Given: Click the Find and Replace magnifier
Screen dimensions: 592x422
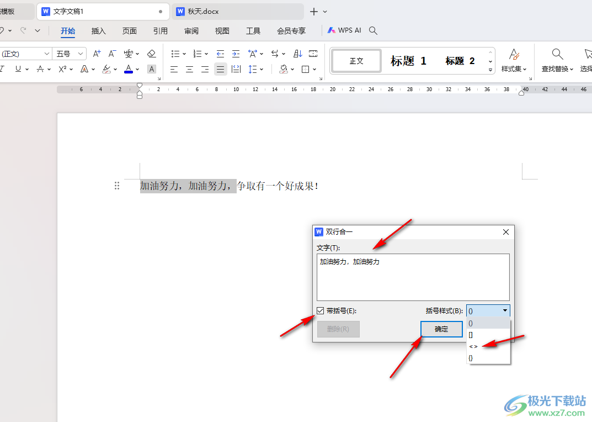Looking at the screenshot, I should click(x=557, y=54).
